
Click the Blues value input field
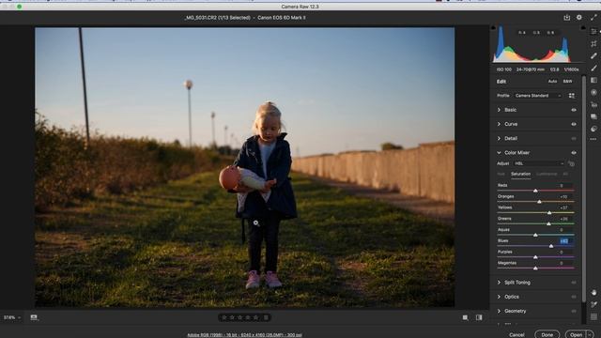coord(566,240)
